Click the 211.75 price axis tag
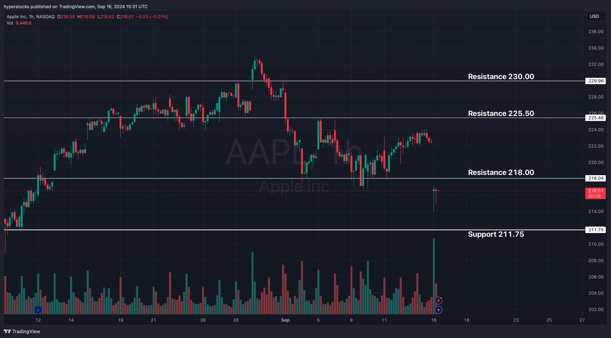611x338 pixels. [596, 230]
